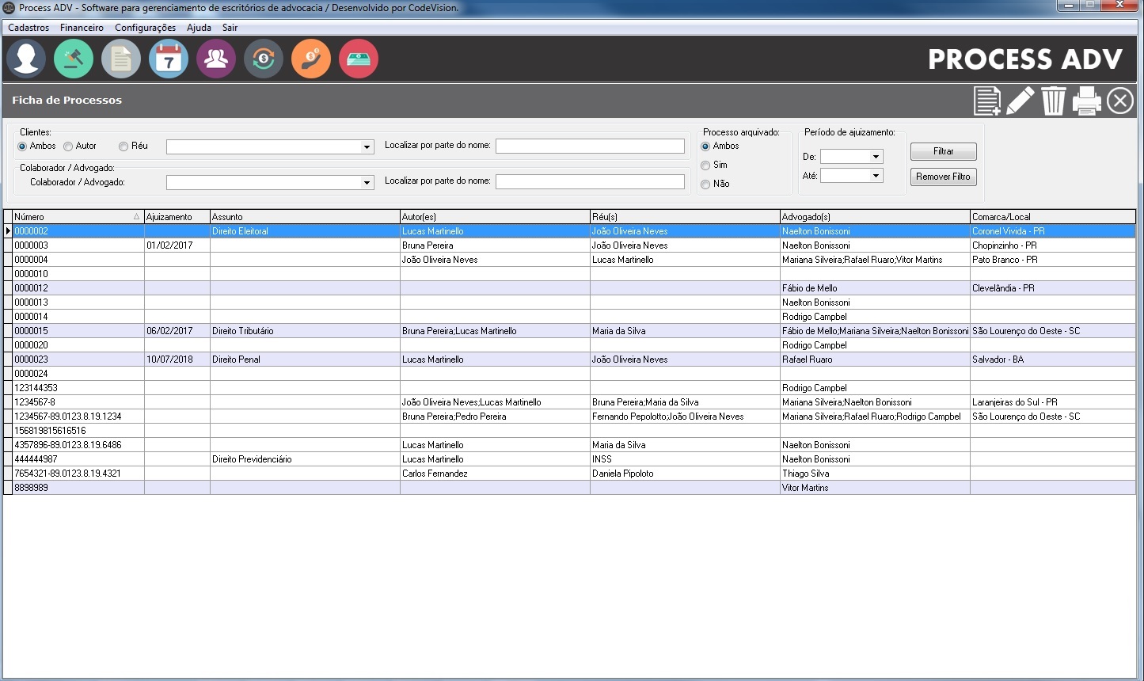Delete process using trash can icon
The width and height of the screenshot is (1144, 681).
(x=1053, y=101)
